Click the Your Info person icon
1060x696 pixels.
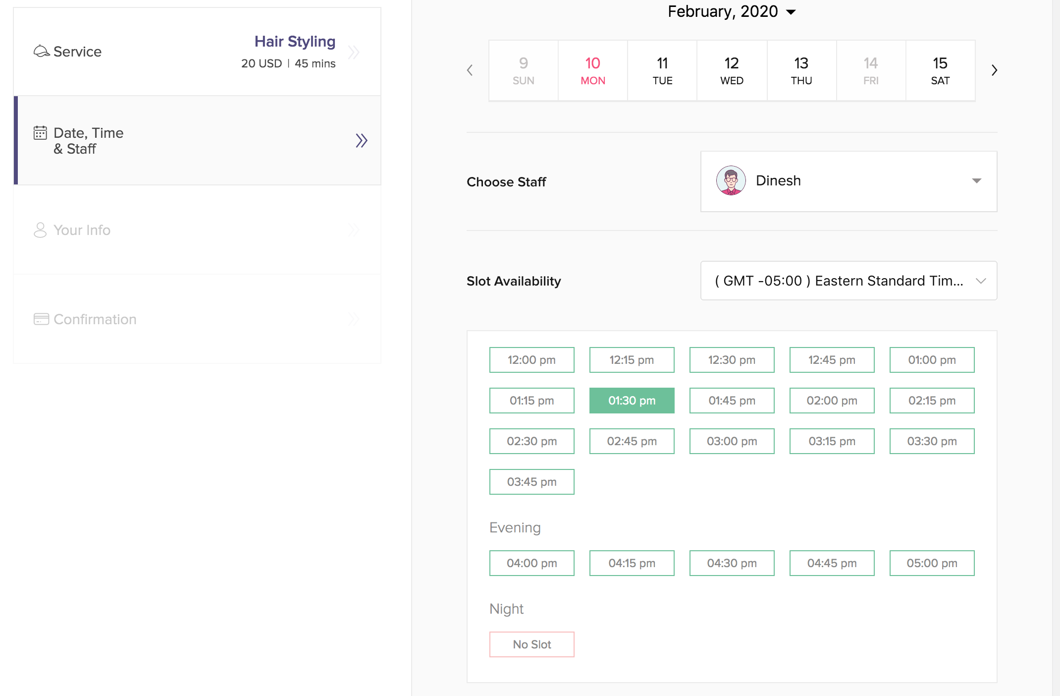coord(40,230)
